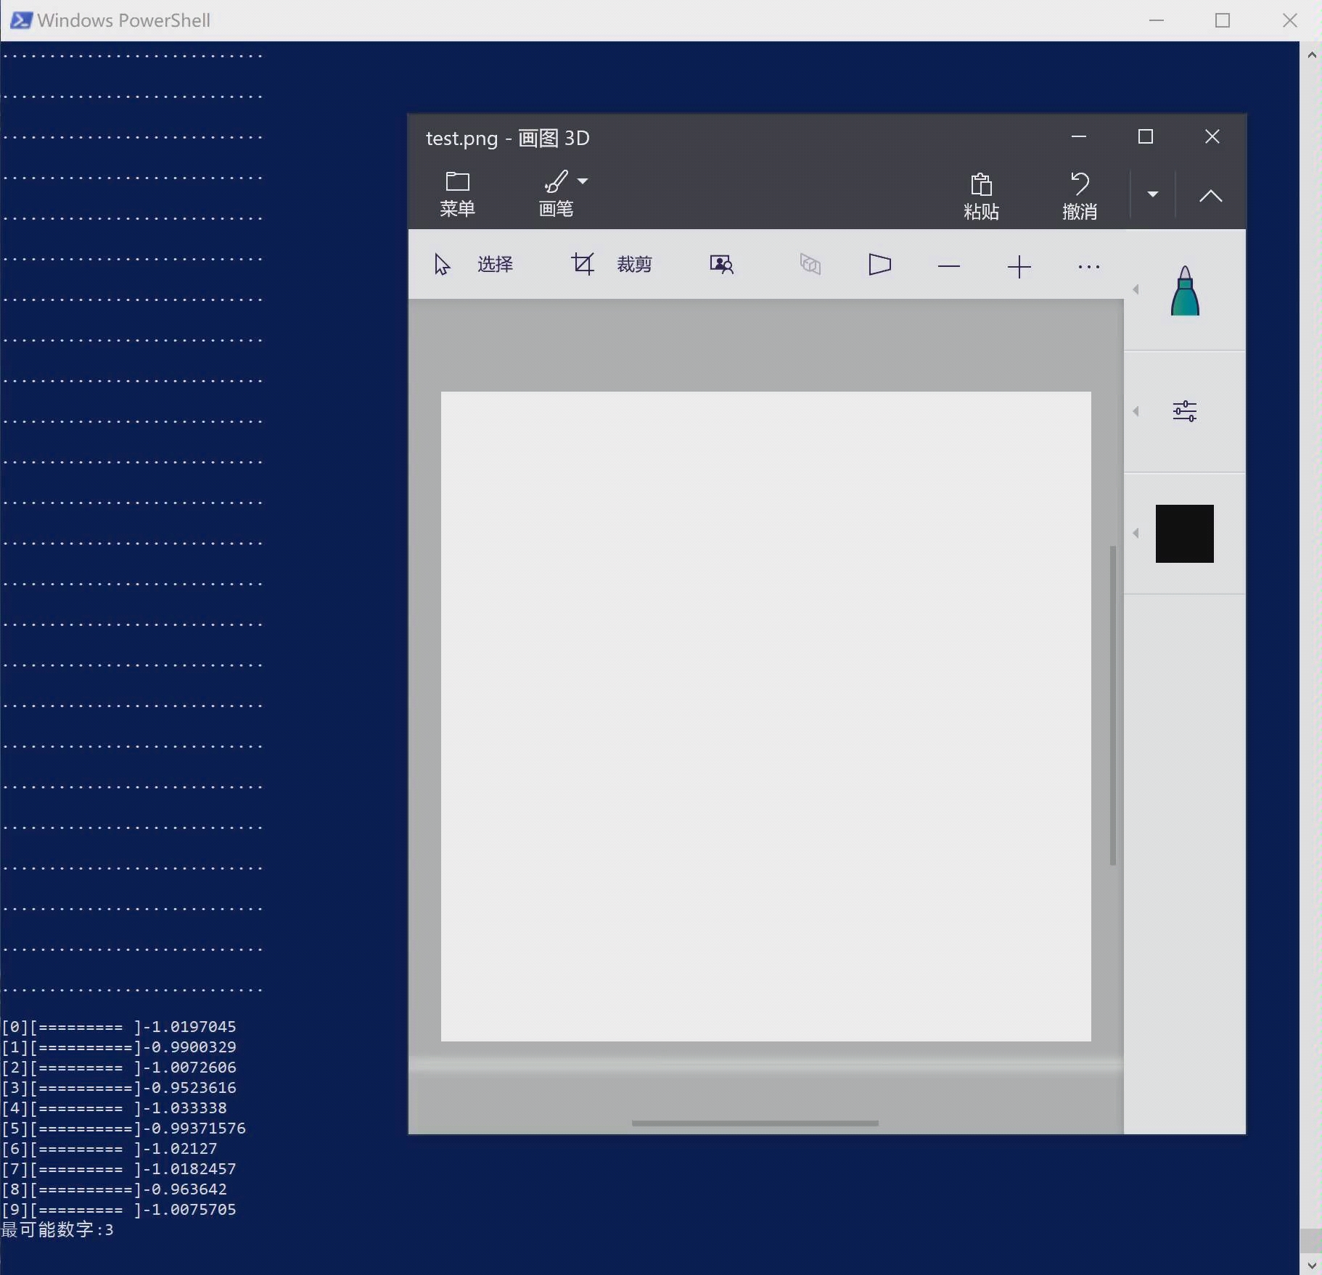Click the value -1.02127 in row [6]
This screenshot has width=1322, height=1275.
pyautogui.click(x=180, y=1148)
